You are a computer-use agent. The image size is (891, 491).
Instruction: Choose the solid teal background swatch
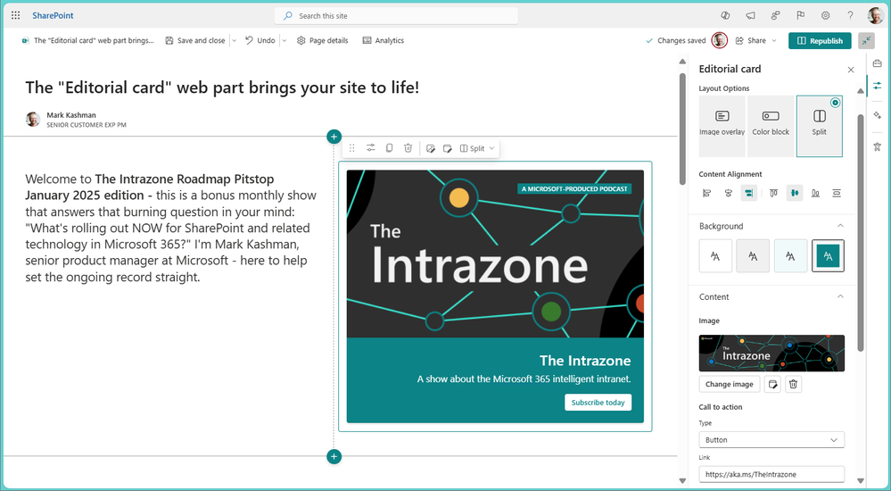(x=828, y=256)
